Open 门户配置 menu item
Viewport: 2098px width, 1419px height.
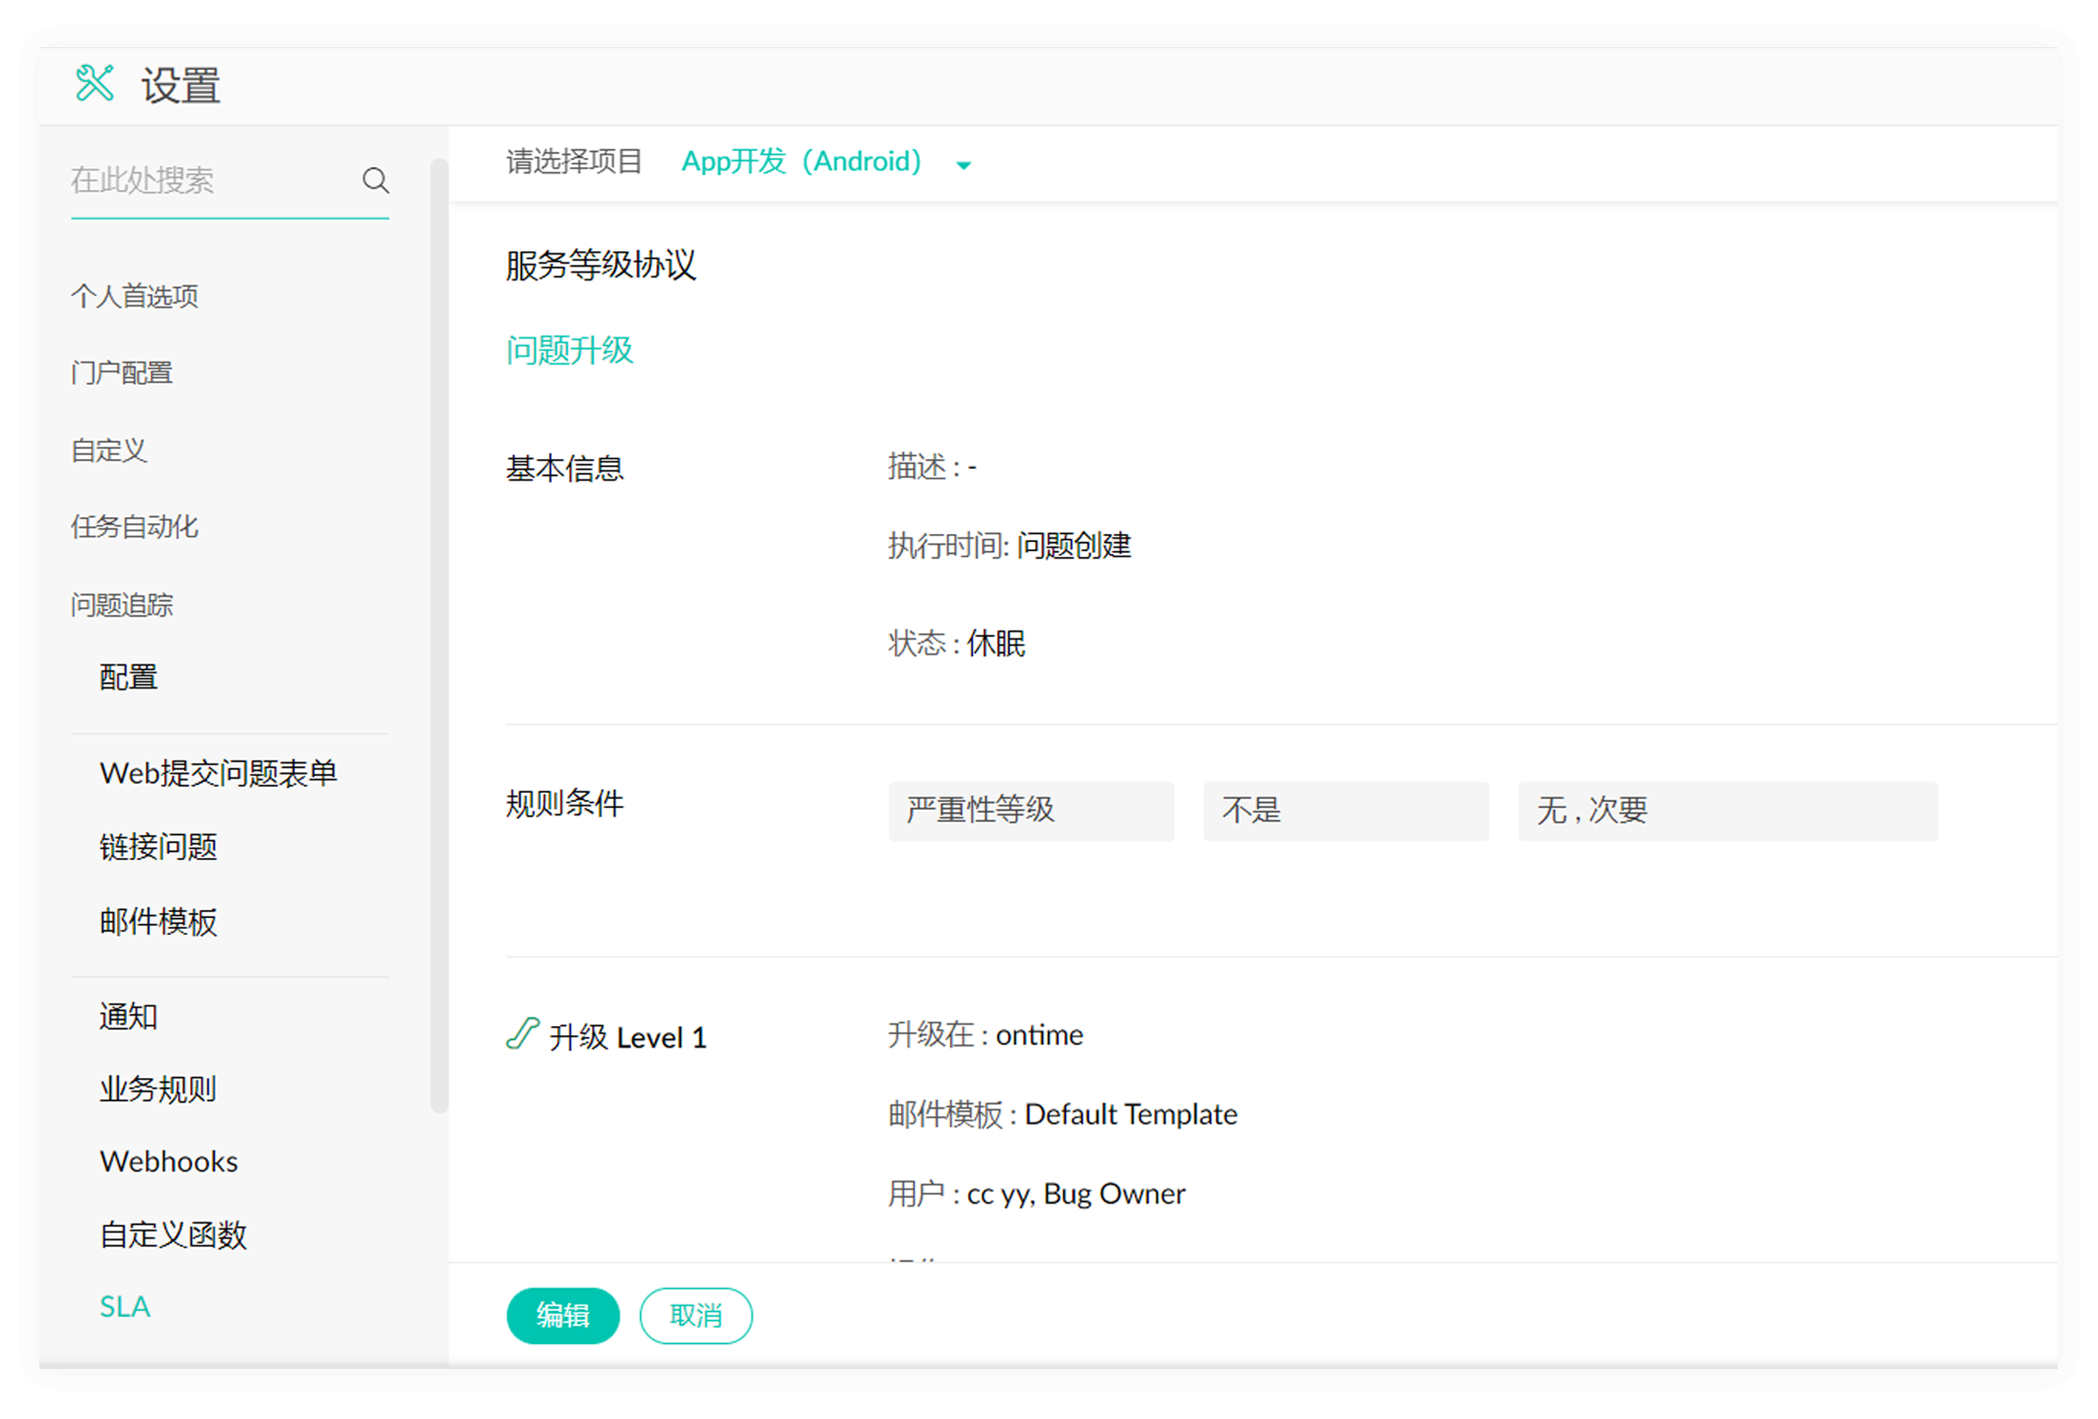122,373
